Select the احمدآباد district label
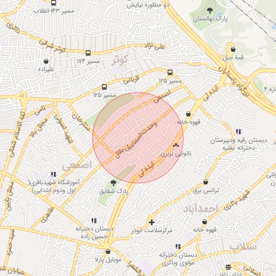Viewport: 276px width, 276px height. coord(201,209)
